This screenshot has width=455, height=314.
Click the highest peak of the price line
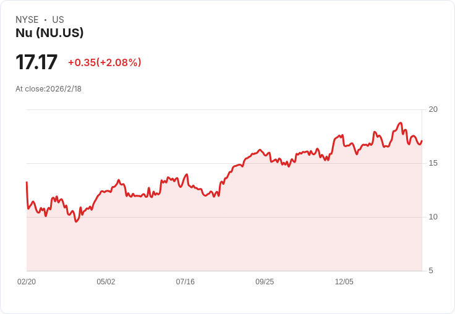401,123
